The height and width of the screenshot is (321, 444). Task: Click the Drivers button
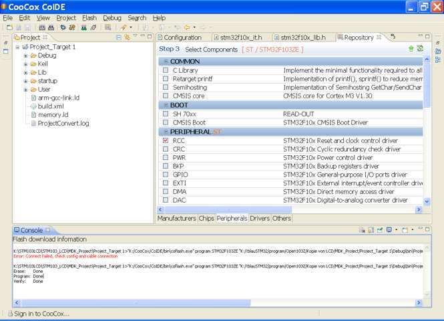point(260,219)
